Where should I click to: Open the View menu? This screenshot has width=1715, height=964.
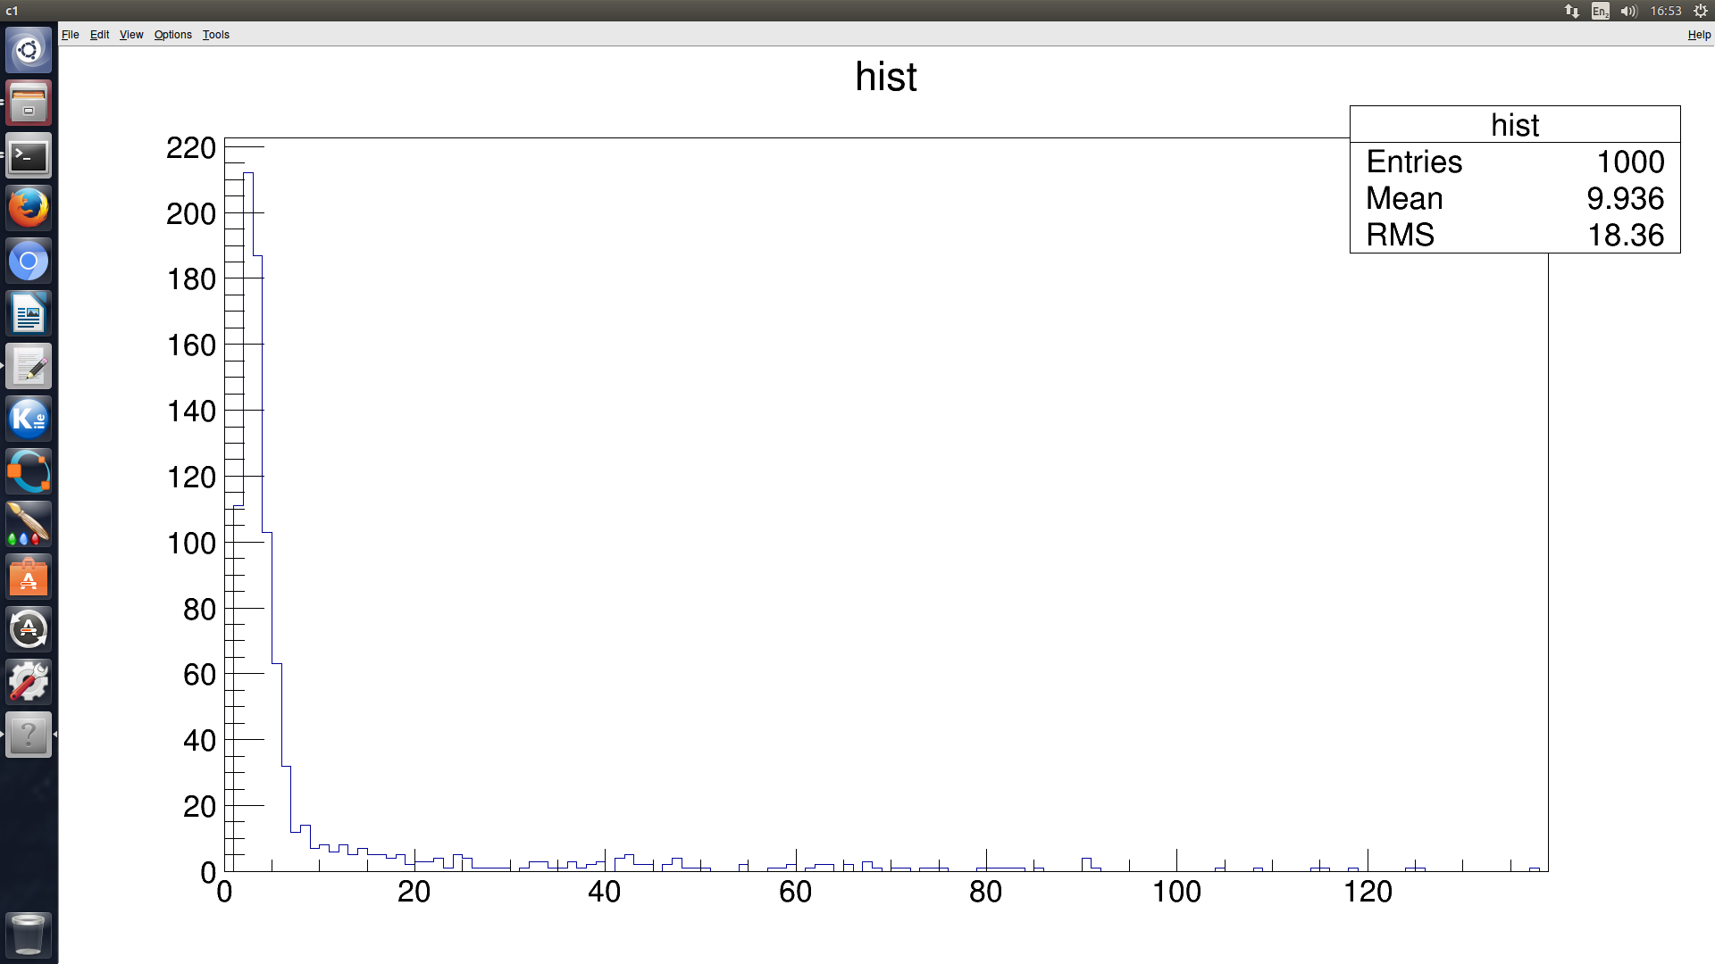[131, 35]
